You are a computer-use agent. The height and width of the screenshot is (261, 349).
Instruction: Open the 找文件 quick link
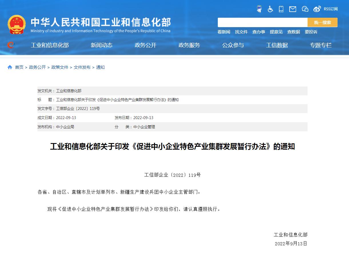click(241, 32)
